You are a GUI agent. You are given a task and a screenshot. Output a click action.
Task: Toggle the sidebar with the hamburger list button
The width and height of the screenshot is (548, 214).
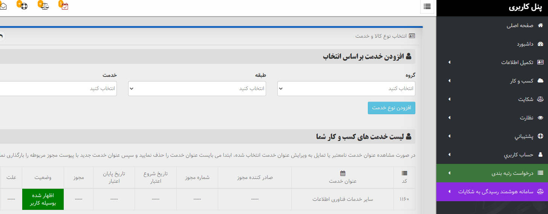tap(427, 6)
